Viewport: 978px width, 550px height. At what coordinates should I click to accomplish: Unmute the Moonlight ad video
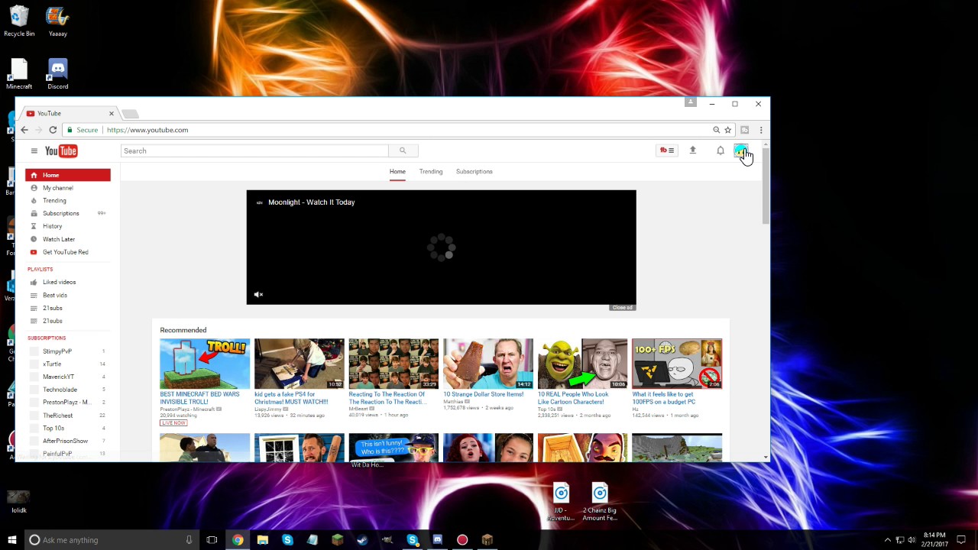pyautogui.click(x=258, y=294)
